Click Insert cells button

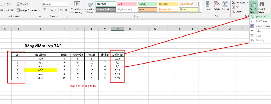click(x=209, y=7)
